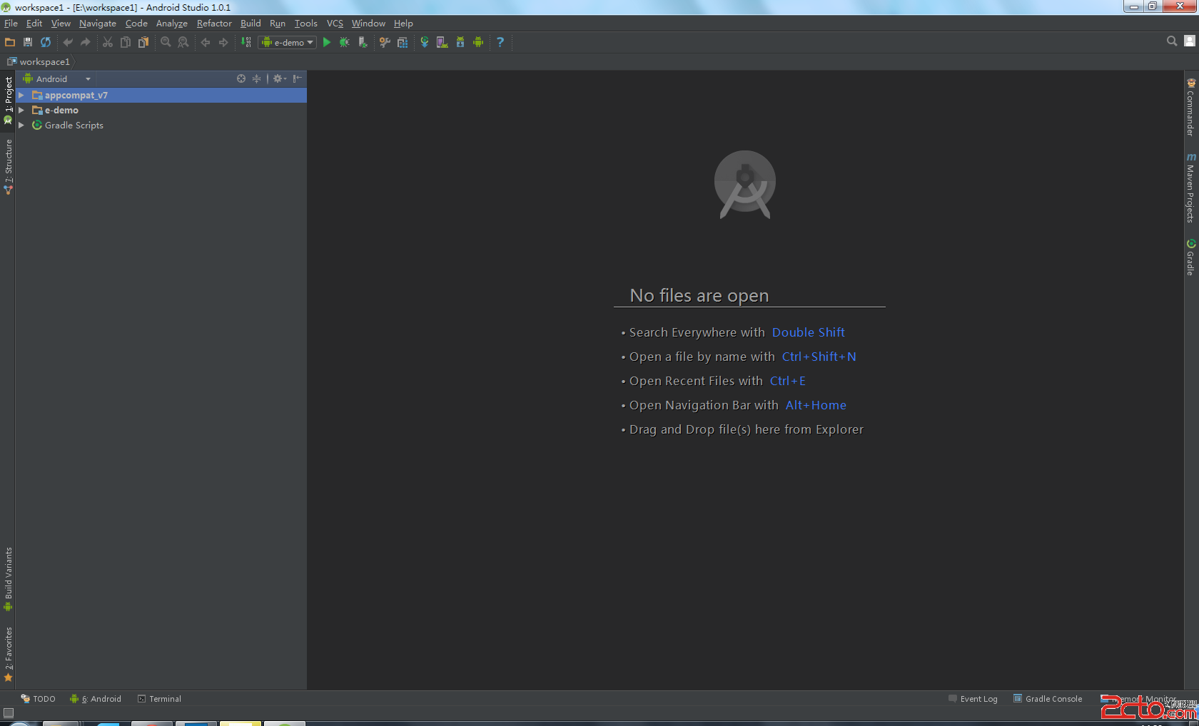
Task: Click the Debug bug icon
Action: click(345, 43)
